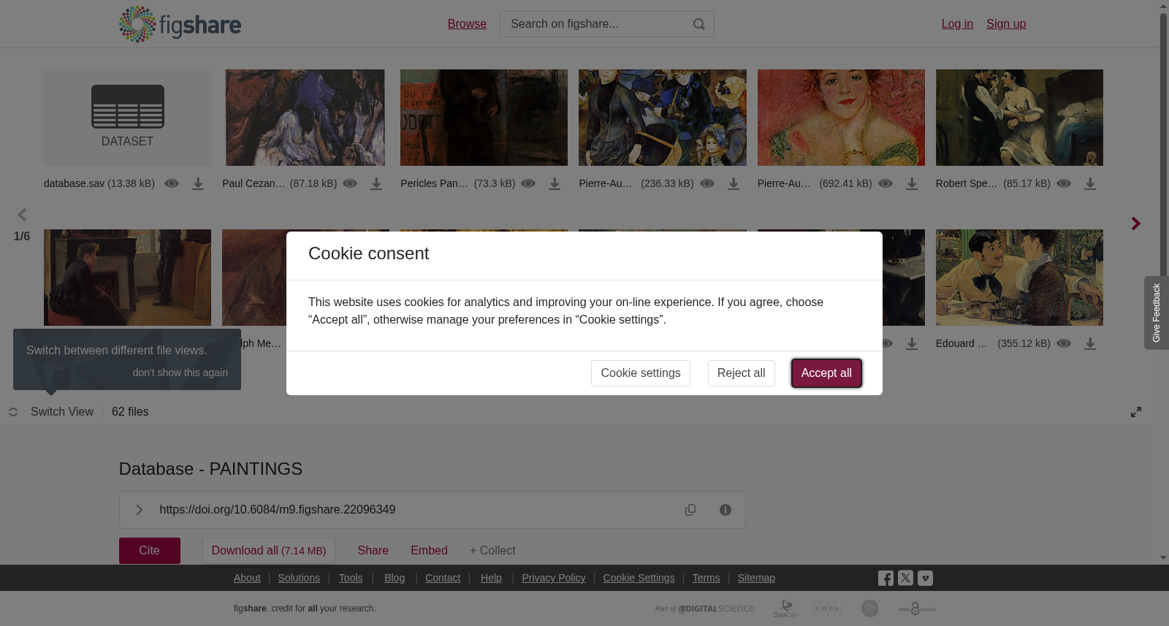Preview Robert Spencer file with eye icon
The width and height of the screenshot is (1169, 626).
1064,183
